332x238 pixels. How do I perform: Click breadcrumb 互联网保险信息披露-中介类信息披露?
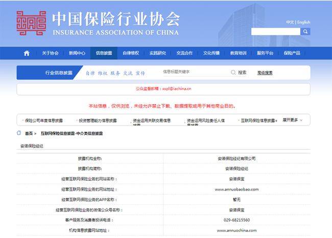click(72, 133)
